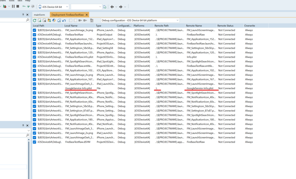296x179 pixels.
Task: Open iOS Device 64-bit platform dropdown
Action: [53, 7]
